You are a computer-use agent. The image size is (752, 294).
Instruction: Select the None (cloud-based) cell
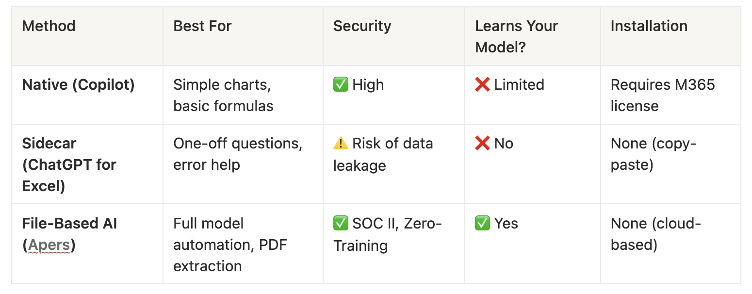655,234
